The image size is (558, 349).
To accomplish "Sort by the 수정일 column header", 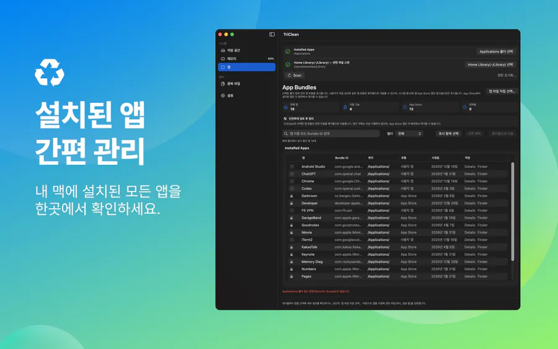I will point(435,158).
